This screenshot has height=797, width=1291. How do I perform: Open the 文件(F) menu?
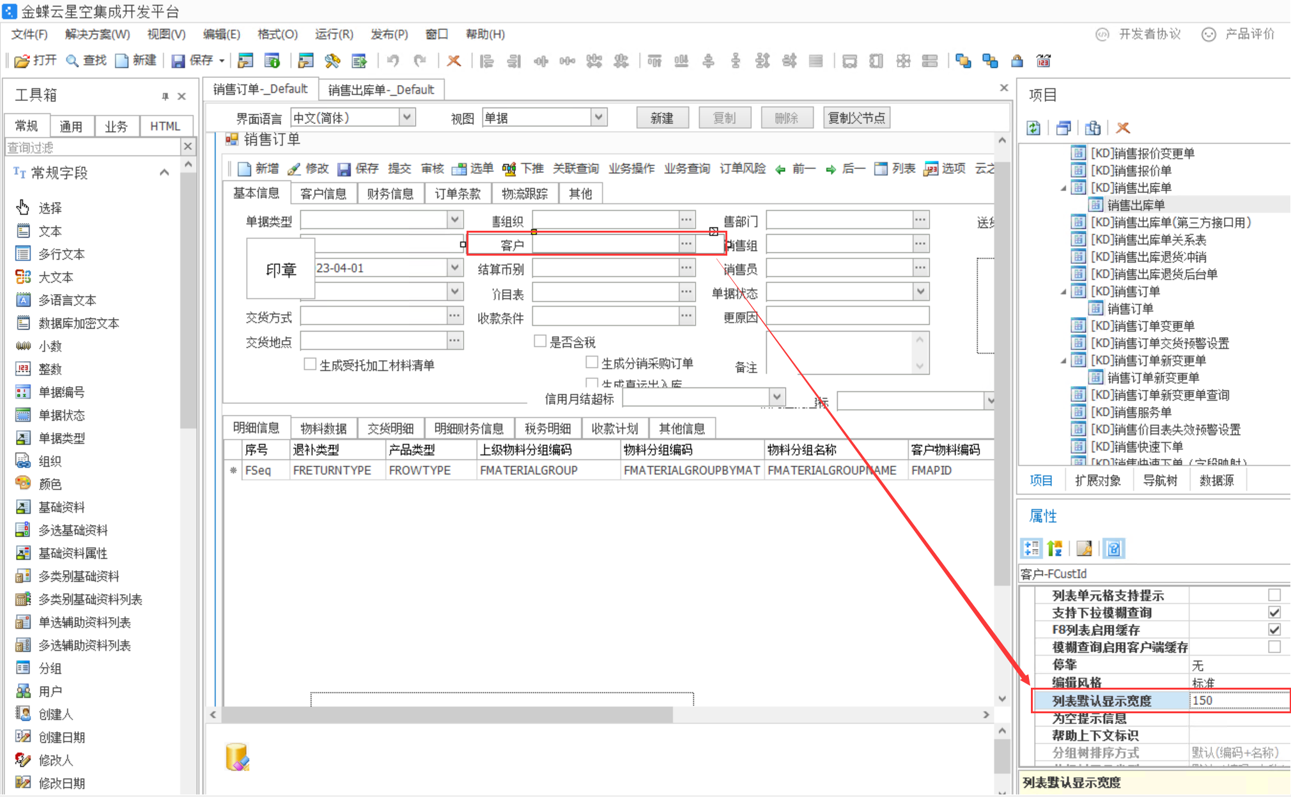click(29, 34)
